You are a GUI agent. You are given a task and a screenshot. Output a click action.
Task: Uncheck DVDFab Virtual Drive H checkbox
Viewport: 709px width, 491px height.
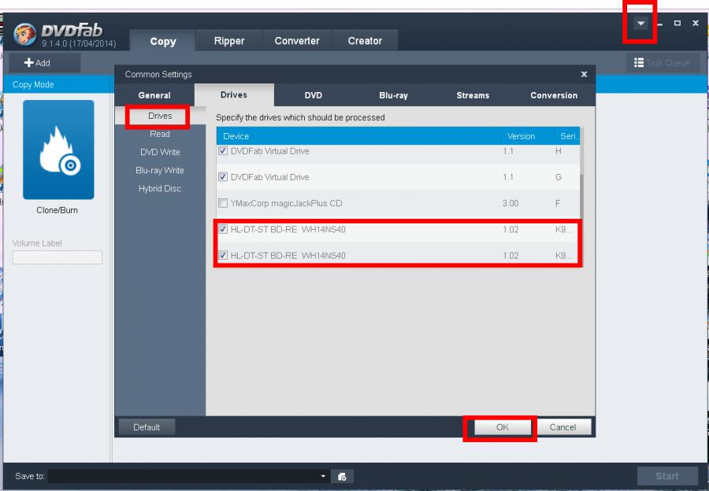coord(223,151)
